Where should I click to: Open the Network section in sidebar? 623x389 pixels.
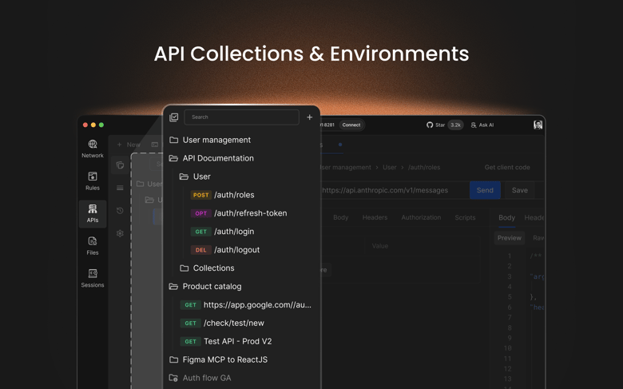point(93,149)
